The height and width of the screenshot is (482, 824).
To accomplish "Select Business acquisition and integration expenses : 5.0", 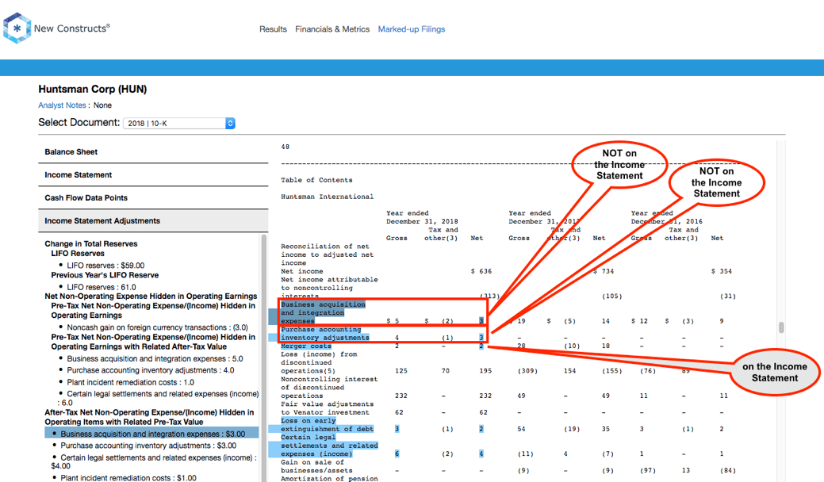I will [155, 359].
